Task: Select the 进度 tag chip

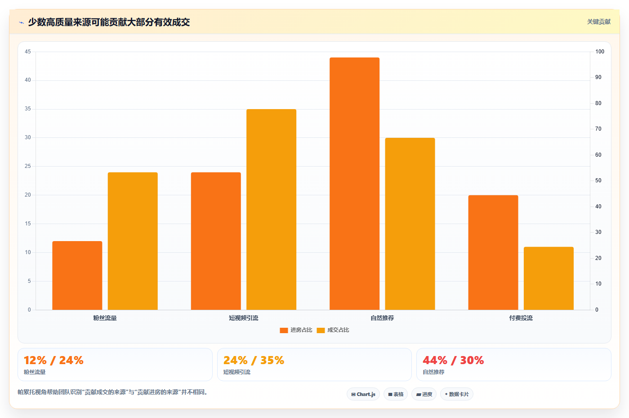Action: click(x=424, y=394)
